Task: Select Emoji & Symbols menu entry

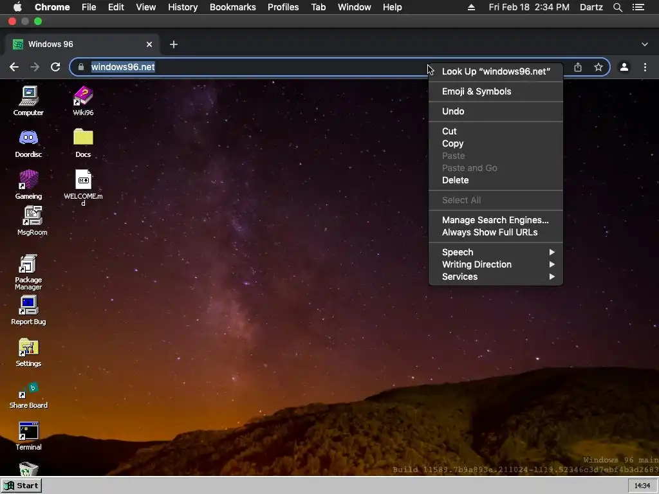Action: 496,91
